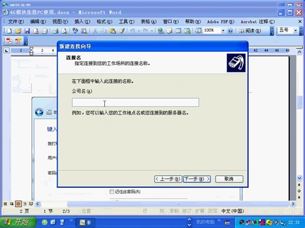Open the 格式(O) menu
305x228 pixels.
(104, 22)
